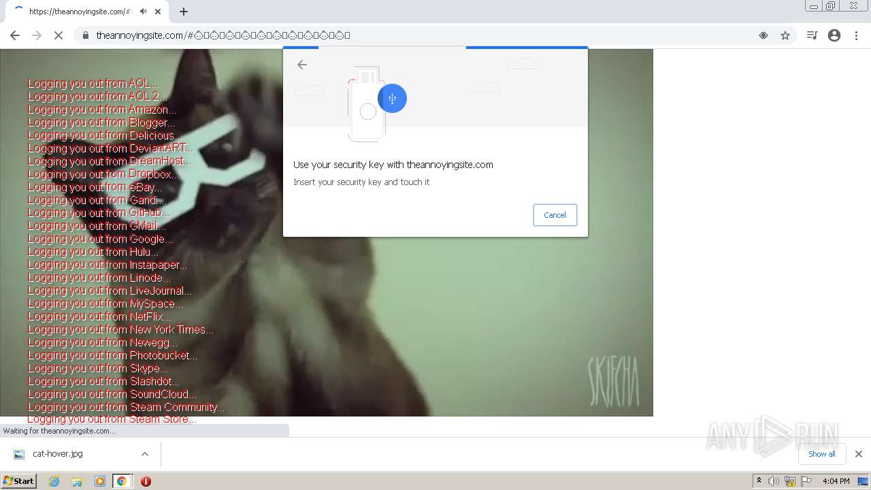View site info via the lock icon

[x=86, y=35]
